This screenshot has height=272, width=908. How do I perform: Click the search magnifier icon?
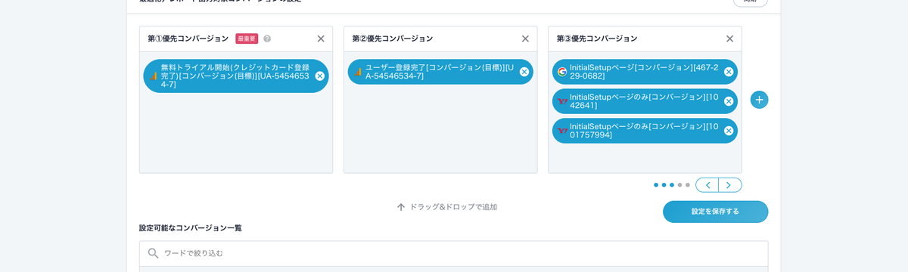pyautogui.click(x=154, y=253)
